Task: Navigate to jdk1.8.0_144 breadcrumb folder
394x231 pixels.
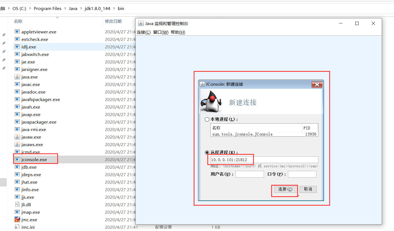Action: pyautogui.click(x=97, y=9)
